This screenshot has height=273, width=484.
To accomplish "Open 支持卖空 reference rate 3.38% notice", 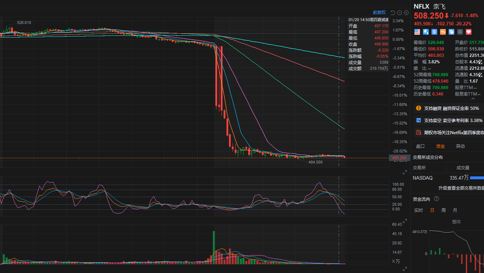I will tap(449, 120).
